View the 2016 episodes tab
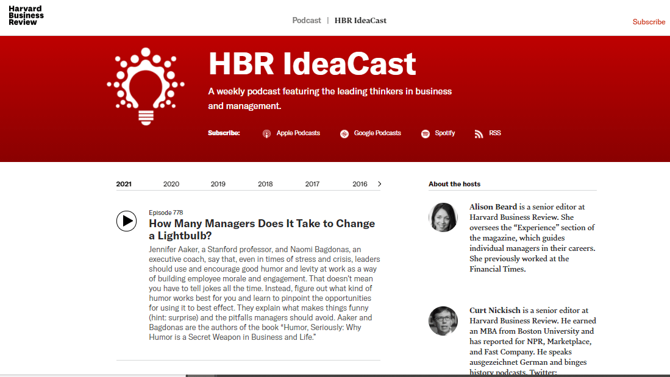This screenshot has width=670, height=377. (360, 184)
